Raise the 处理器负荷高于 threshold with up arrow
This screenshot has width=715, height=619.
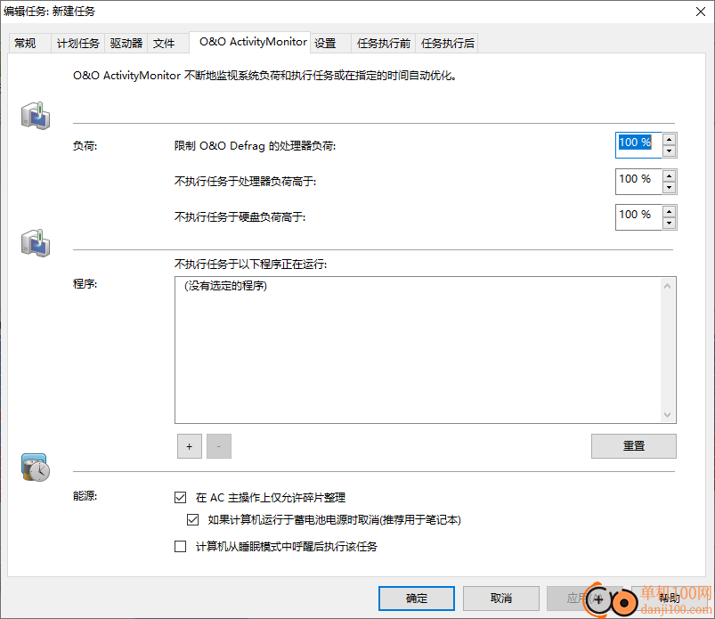669,175
